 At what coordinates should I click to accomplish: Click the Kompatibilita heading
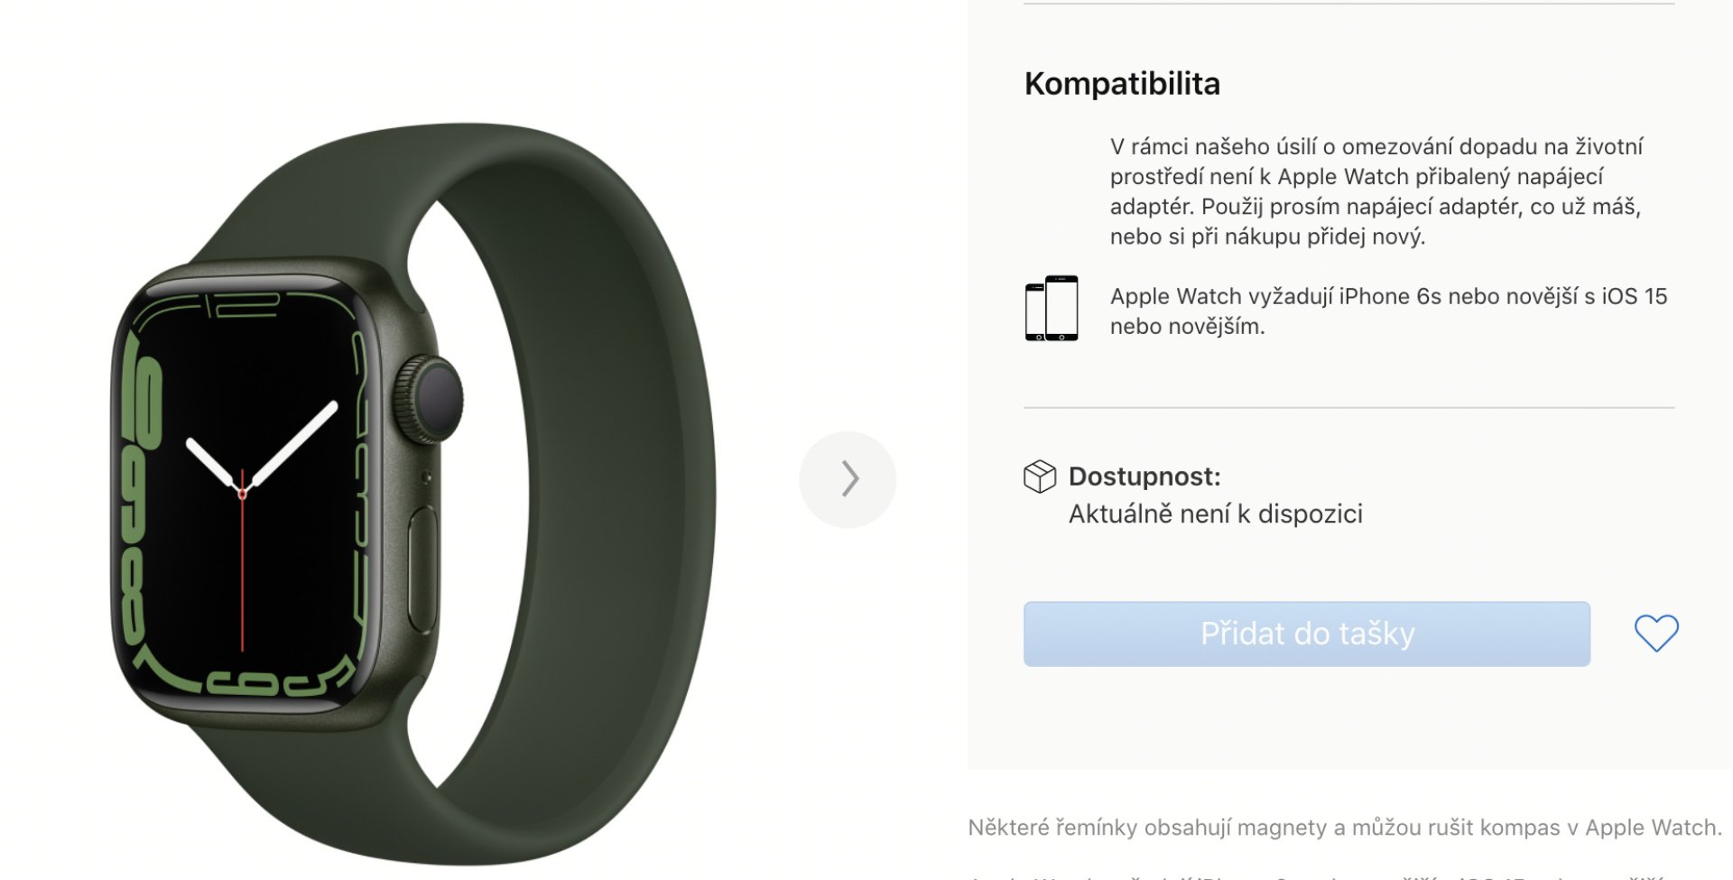click(x=1122, y=84)
